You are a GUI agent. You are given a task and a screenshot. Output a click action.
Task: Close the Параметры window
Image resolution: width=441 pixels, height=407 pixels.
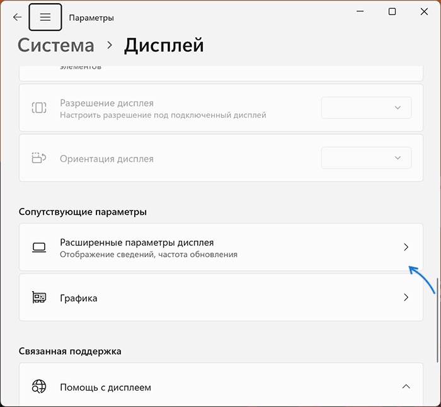point(424,11)
